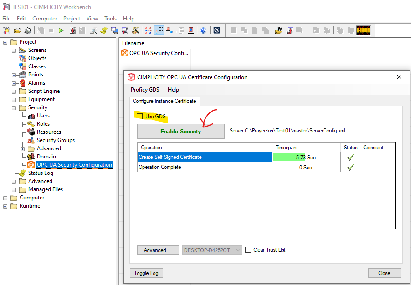
Task: Click the Close button in certificate dialog
Action: (384, 273)
